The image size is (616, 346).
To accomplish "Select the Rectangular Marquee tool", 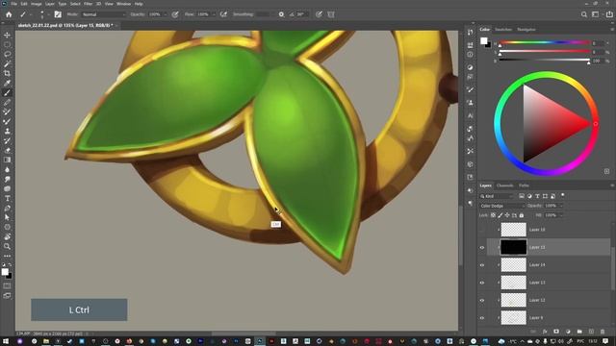I will click(x=7, y=44).
